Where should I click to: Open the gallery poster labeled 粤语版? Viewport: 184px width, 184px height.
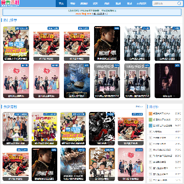pos(137,81)
